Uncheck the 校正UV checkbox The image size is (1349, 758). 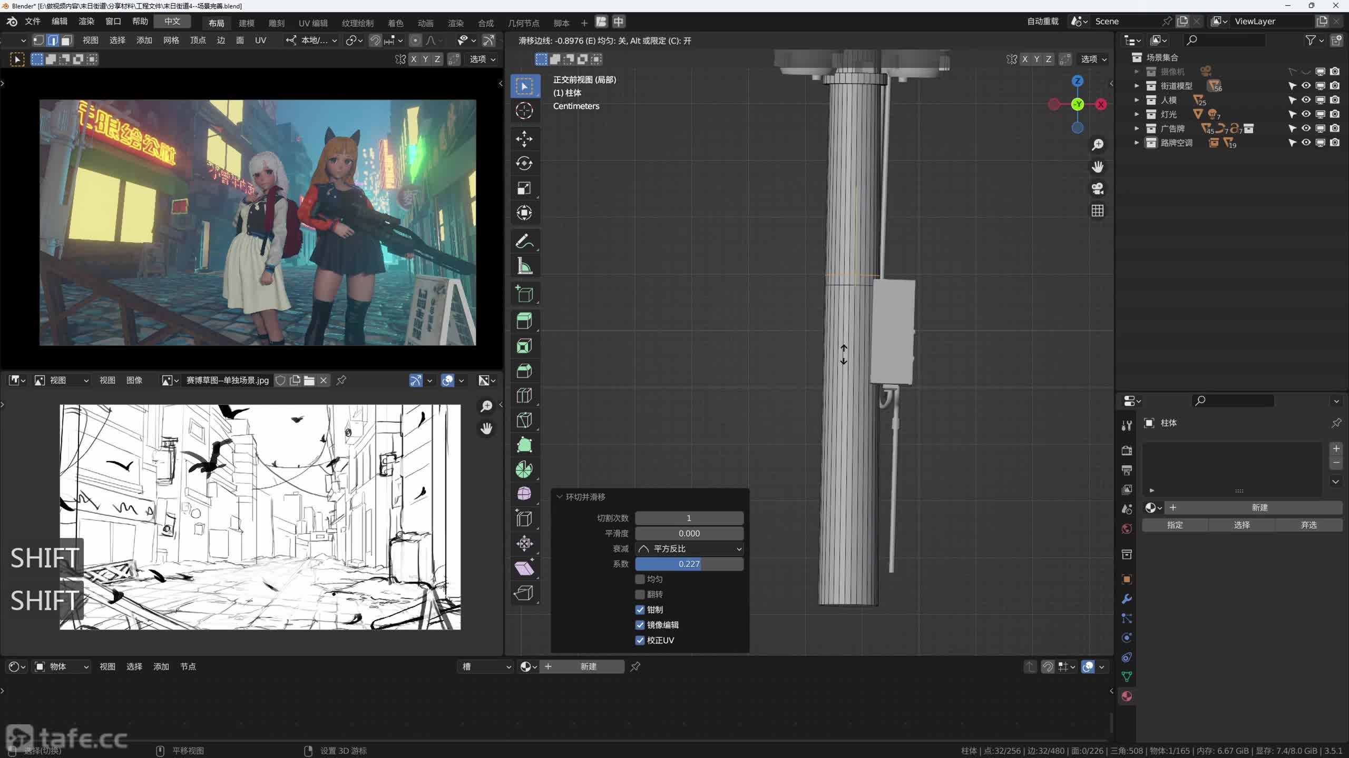[x=640, y=640]
